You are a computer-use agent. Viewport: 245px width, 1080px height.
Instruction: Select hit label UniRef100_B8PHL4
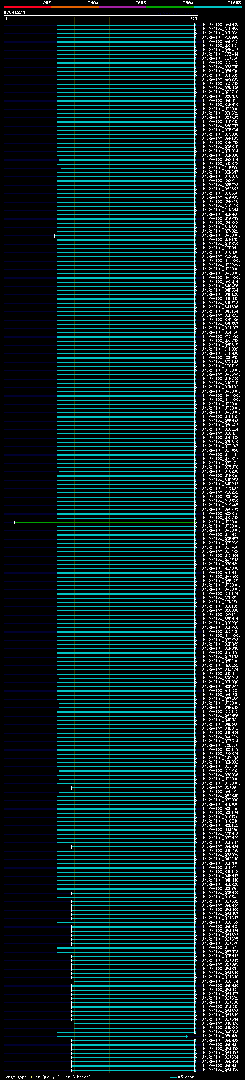coord(220,619)
